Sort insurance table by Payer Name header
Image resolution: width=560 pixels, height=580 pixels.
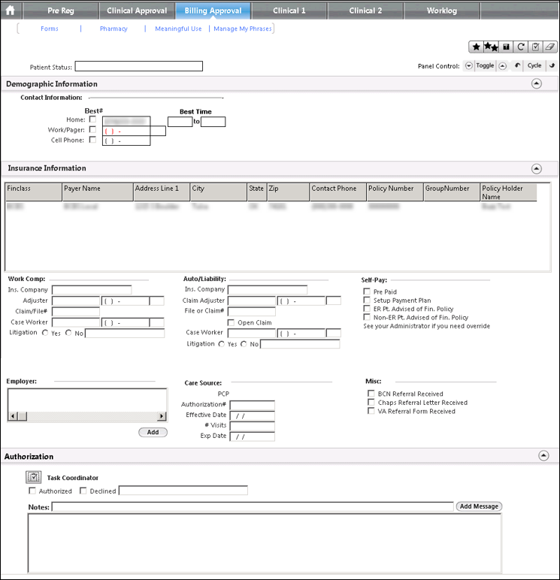click(x=98, y=192)
